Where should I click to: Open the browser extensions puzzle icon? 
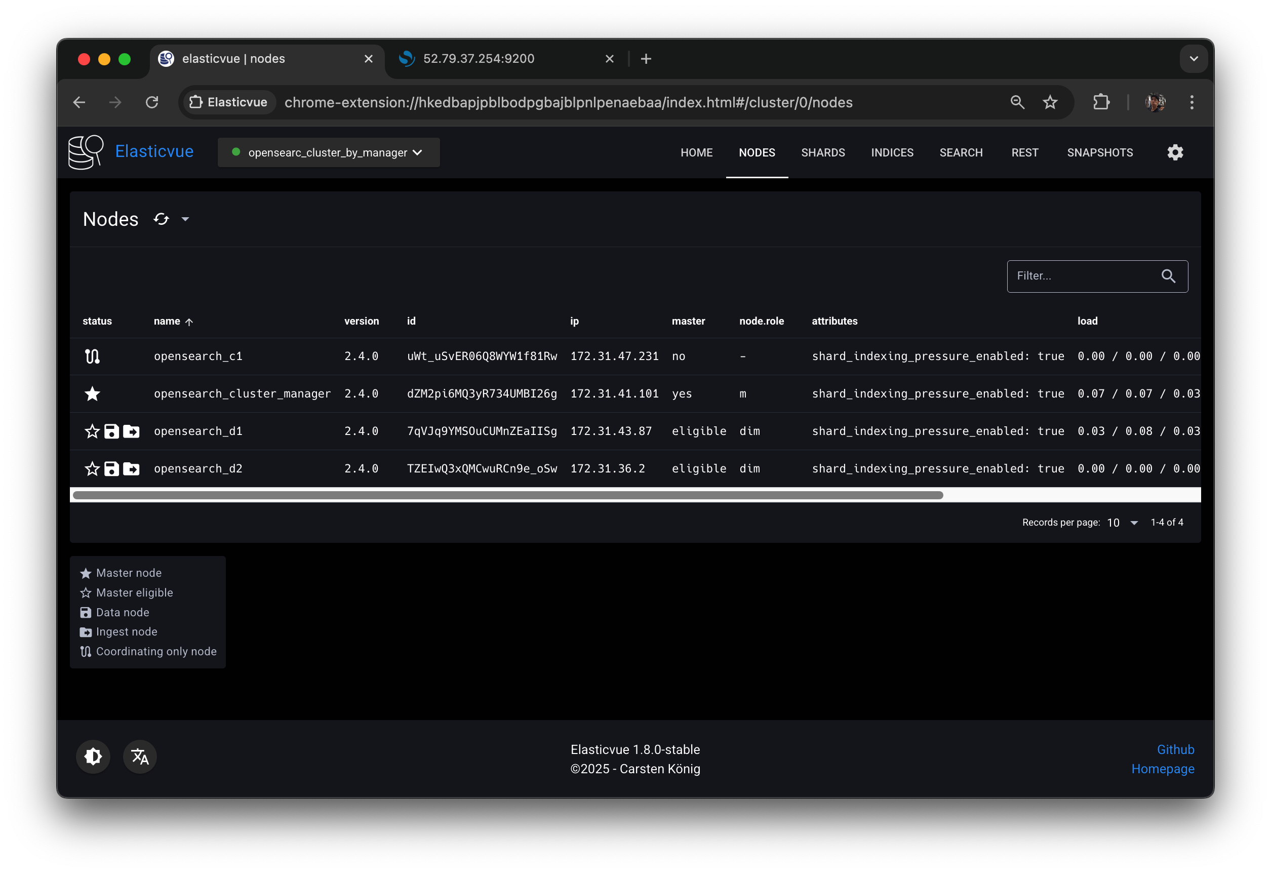click(1101, 102)
